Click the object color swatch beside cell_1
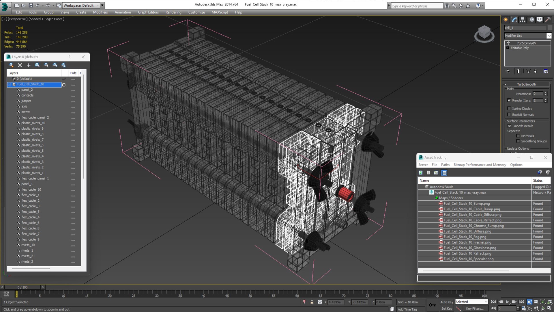554x312 pixels. [550, 28]
